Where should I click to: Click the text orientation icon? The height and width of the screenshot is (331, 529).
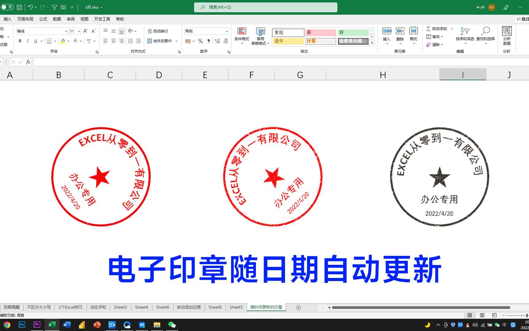(131, 31)
